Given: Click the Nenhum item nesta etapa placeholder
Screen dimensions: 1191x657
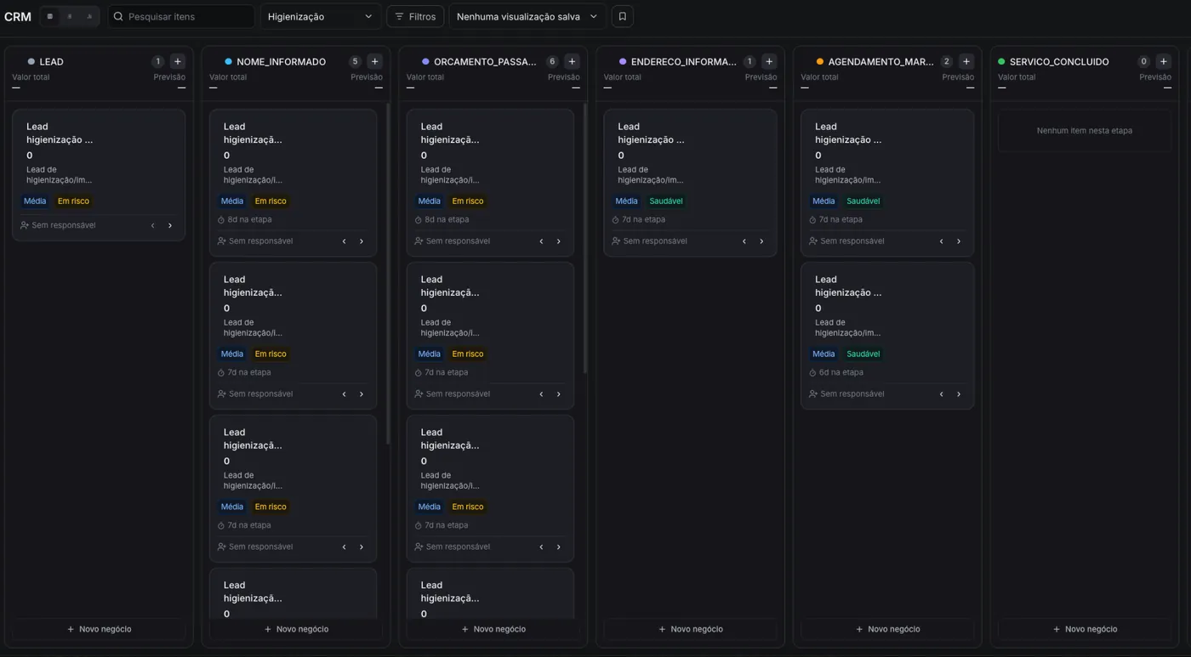Looking at the screenshot, I should click(x=1085, y=131).
